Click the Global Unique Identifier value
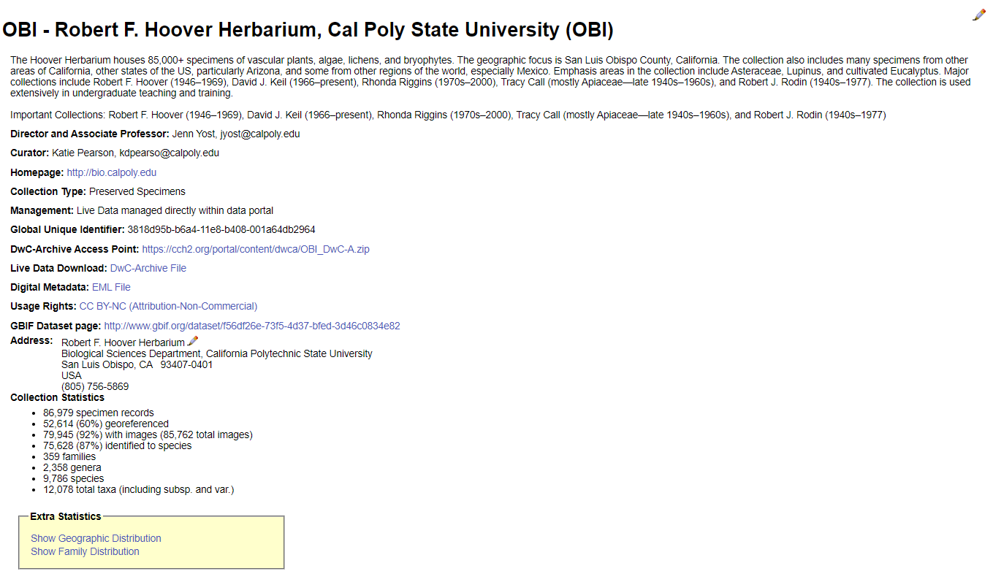 tap(221, 229)
